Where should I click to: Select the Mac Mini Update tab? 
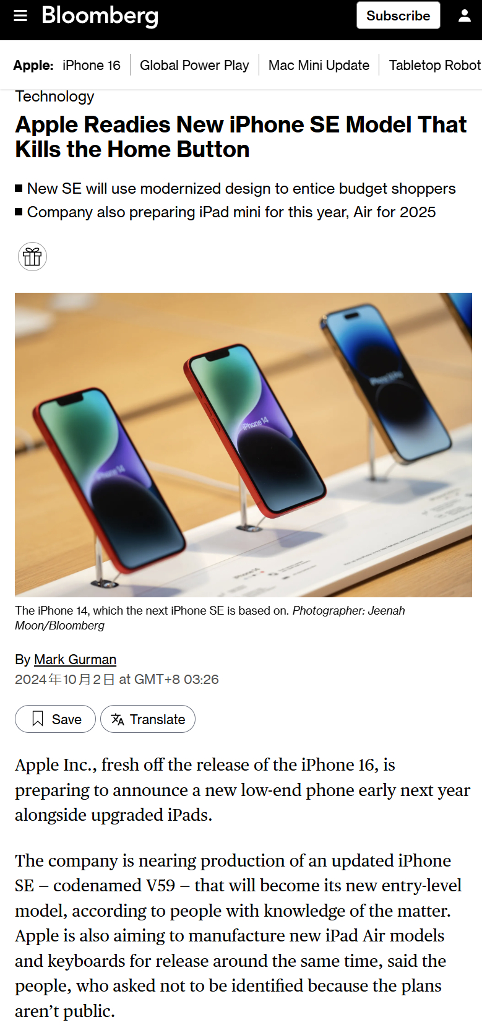[319, 65]
